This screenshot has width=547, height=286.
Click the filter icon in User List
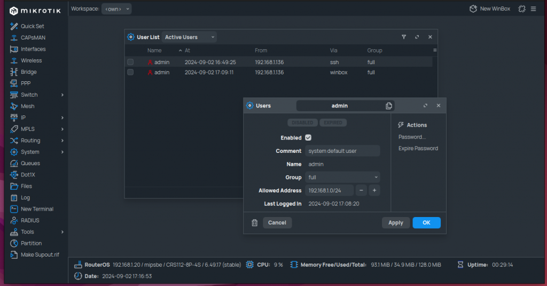pos(404,37)
